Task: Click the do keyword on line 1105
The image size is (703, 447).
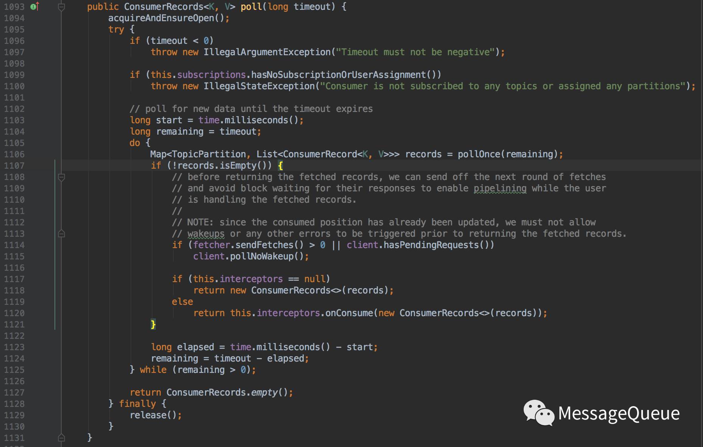Action: click(x=135, y=143)
